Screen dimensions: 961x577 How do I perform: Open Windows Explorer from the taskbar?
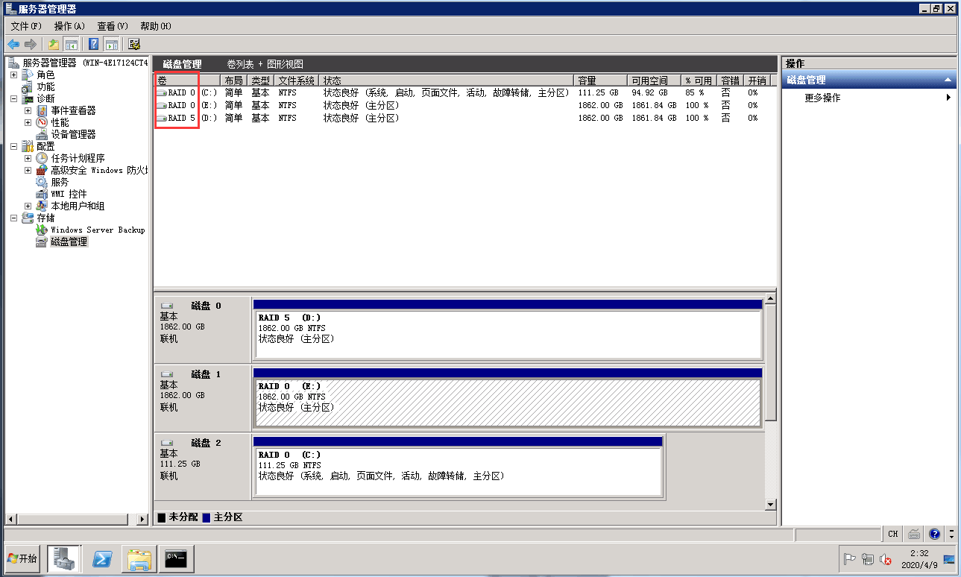pos(139,558)
